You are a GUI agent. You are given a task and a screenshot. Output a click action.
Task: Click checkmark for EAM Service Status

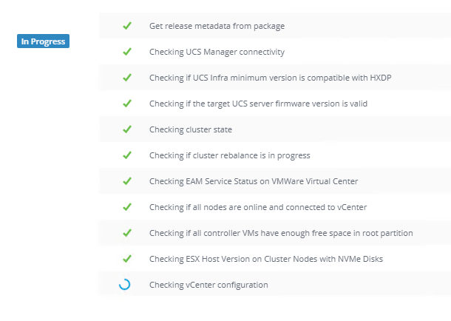click(126, 181)
